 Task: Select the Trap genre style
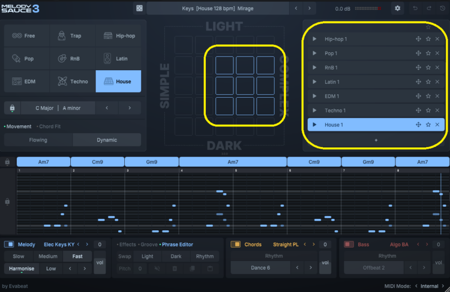pos(73,36)
